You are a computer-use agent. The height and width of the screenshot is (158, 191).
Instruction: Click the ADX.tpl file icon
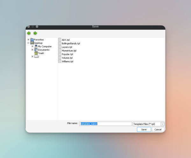(x=60, y=39)
